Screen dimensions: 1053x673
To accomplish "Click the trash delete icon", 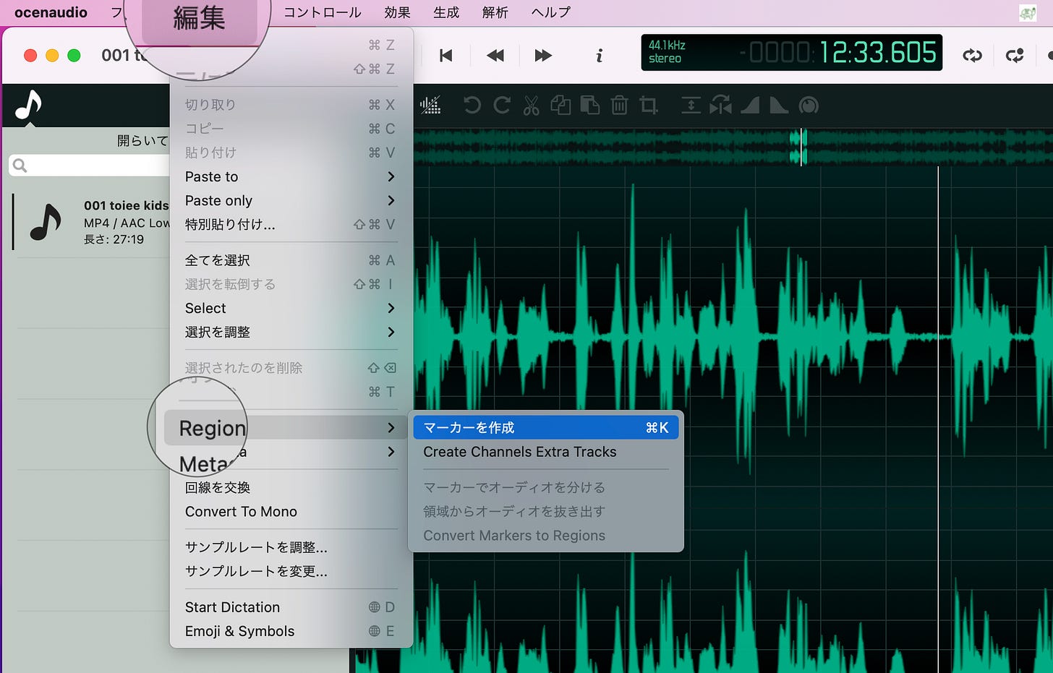I will (620, 106).
